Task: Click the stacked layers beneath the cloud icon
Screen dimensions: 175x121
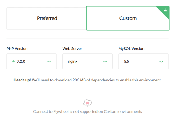Action: 87,105
